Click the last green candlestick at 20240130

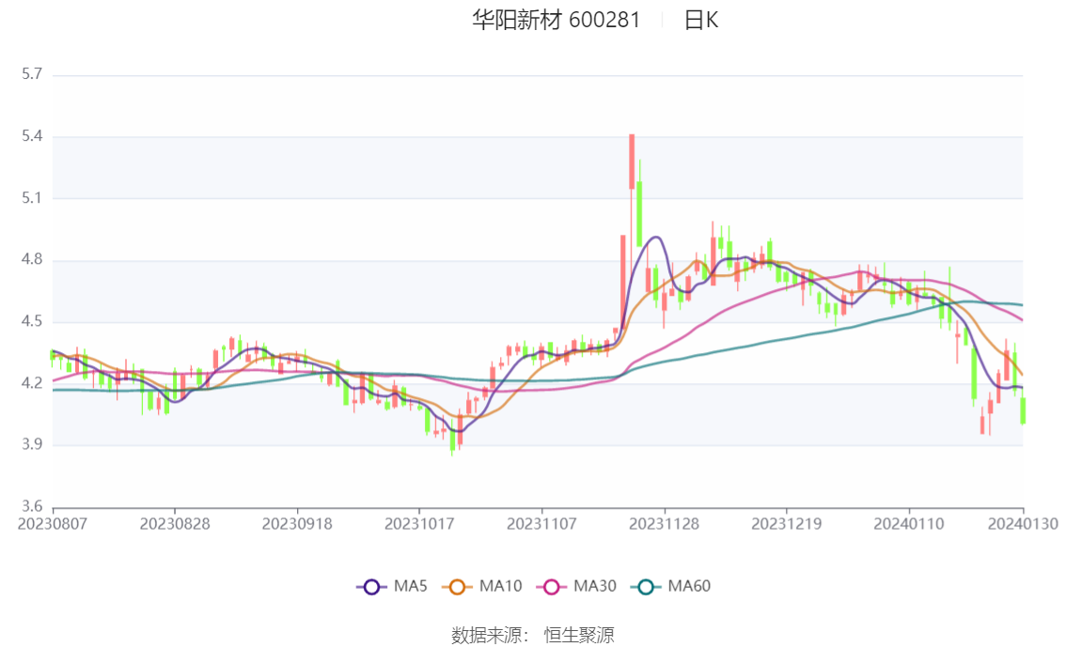pos(1023,410)
